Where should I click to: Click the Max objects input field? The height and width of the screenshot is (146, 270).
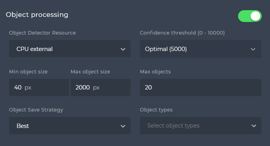point(201,88)
